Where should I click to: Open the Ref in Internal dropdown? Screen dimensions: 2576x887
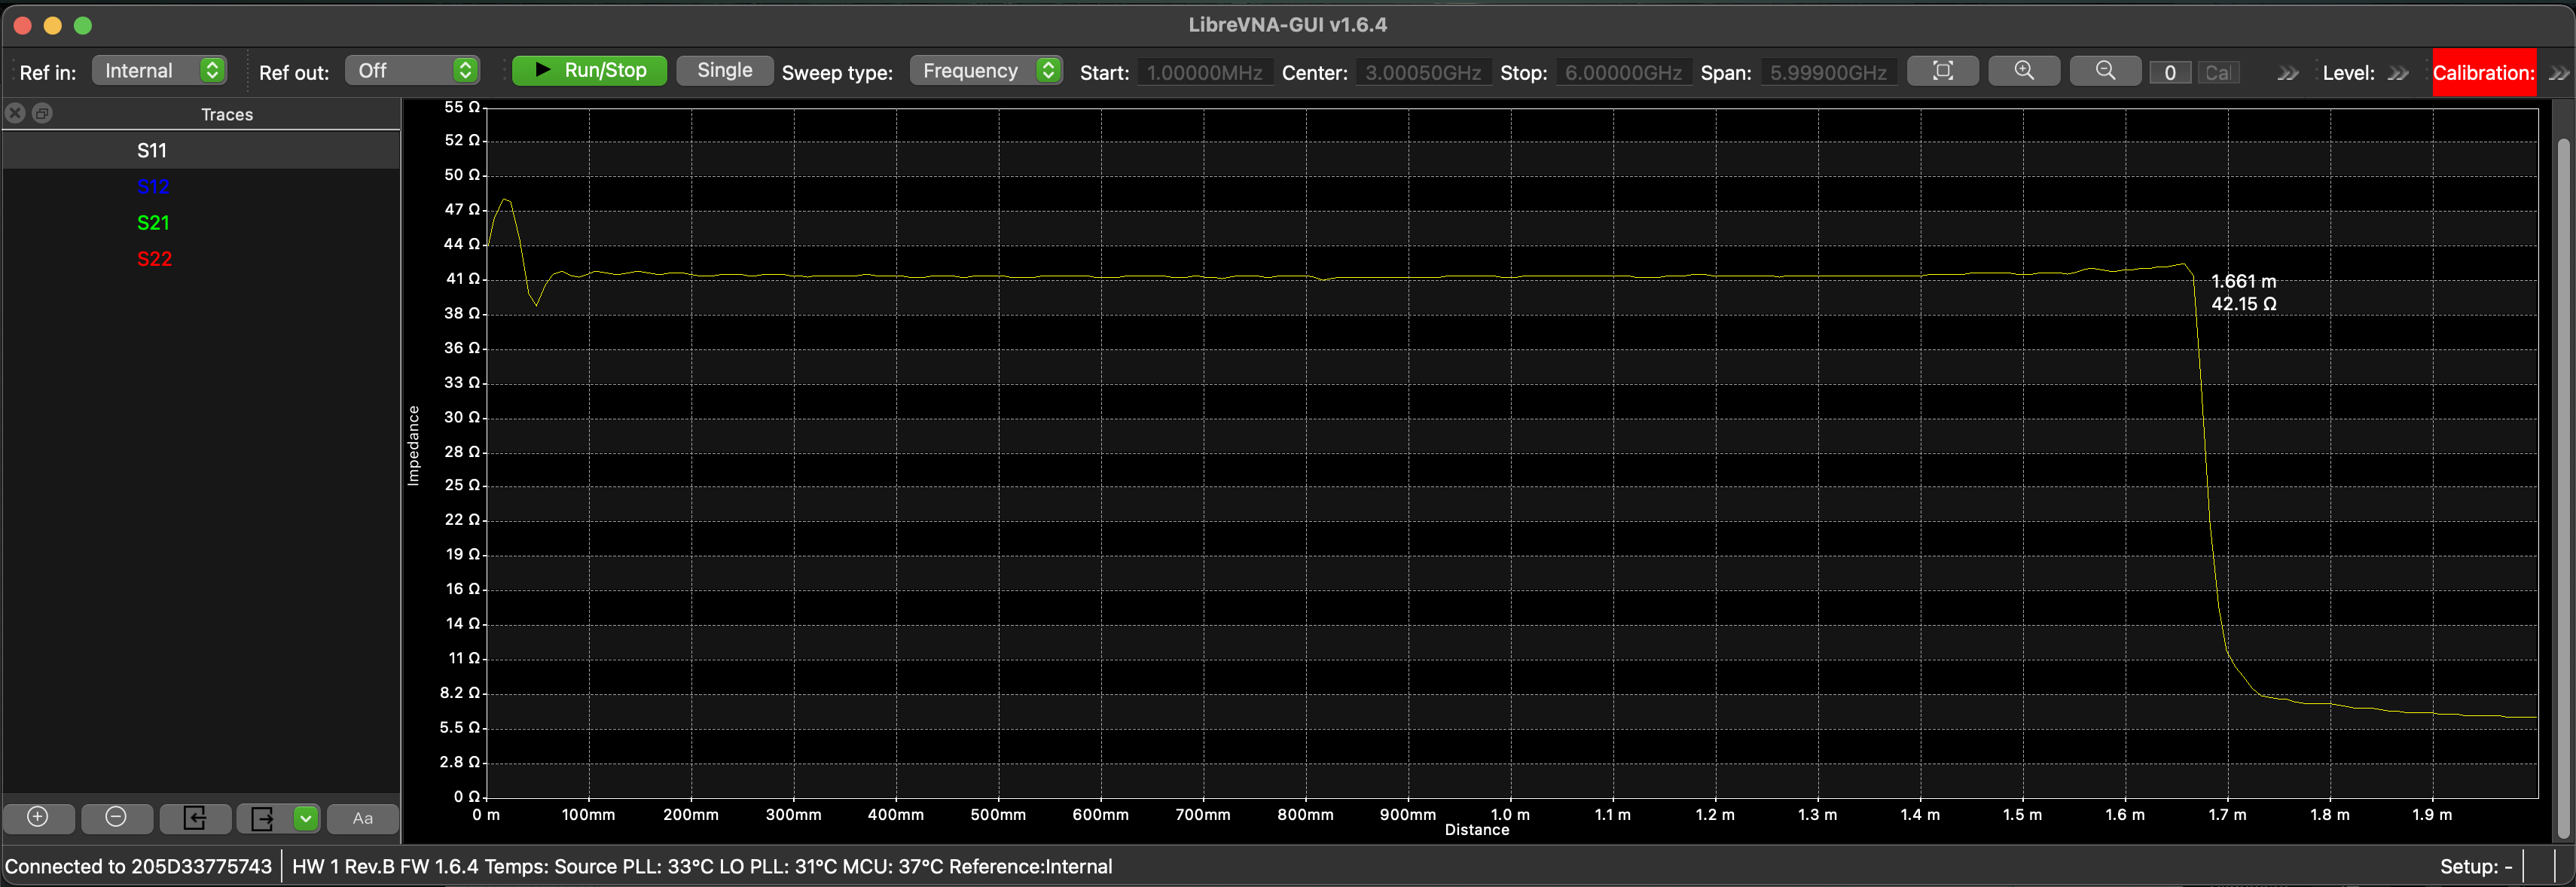[159, 70]
